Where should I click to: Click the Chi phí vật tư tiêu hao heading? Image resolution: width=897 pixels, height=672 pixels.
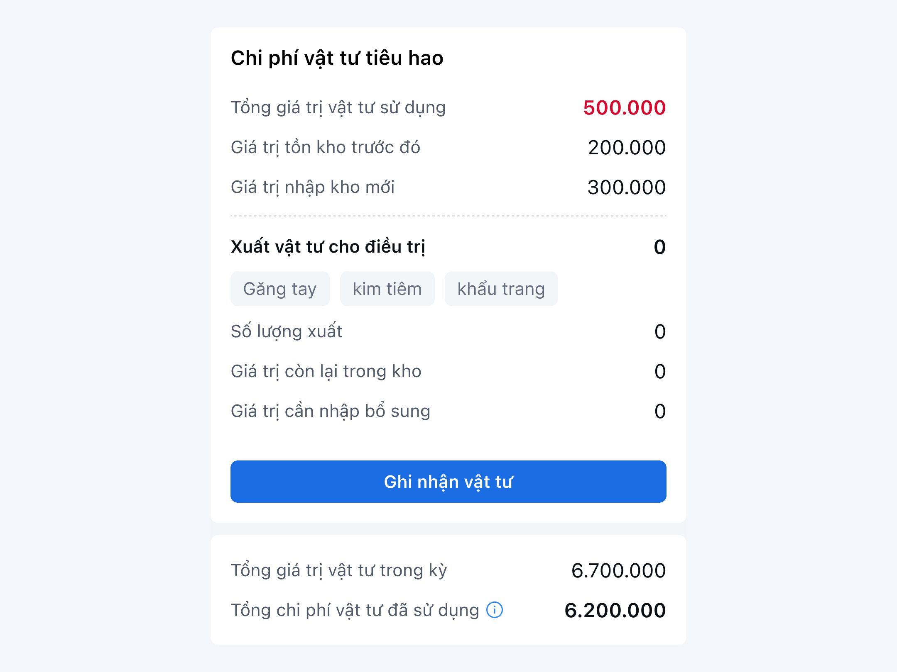(337, 58)
